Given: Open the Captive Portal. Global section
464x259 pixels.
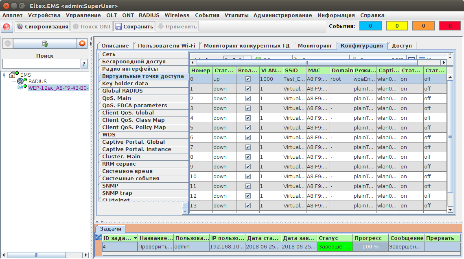Looking at the screenshot, I should [134, 142].
